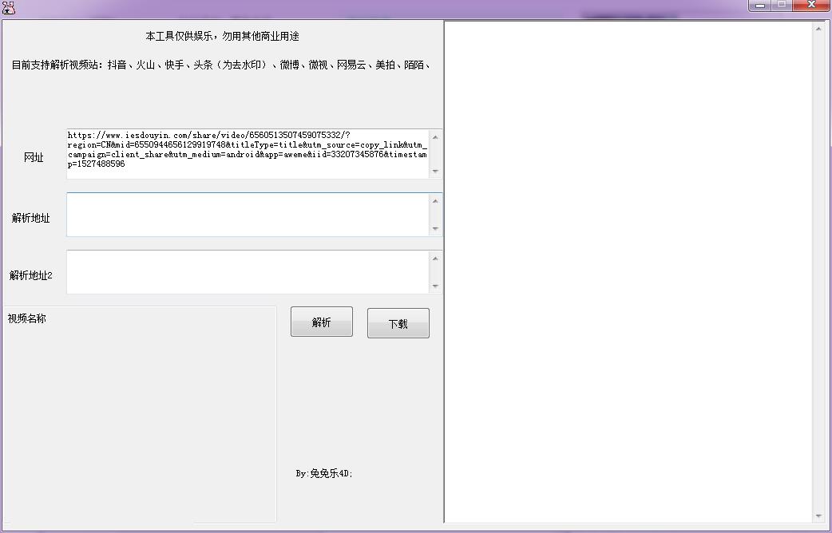Click the minimize button in the title bar
832x533 pixels.
[759, 5]
